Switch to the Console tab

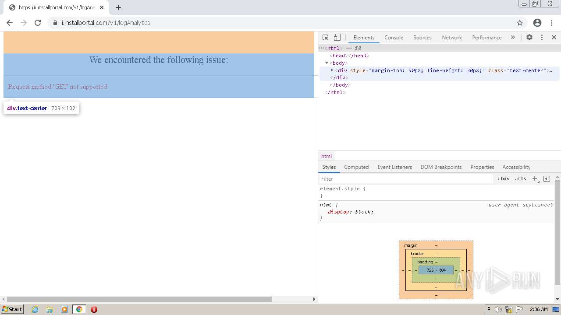click(x=394, y=38)
